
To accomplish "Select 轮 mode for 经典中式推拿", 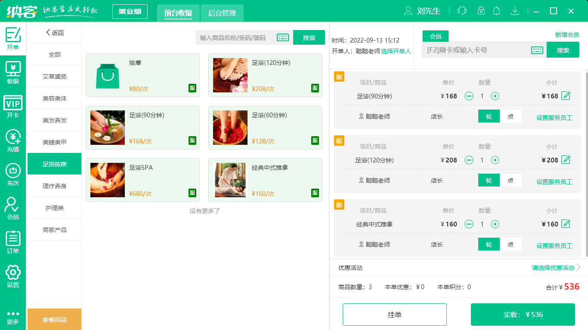I will pyautogui.click(x=489, y=244).
